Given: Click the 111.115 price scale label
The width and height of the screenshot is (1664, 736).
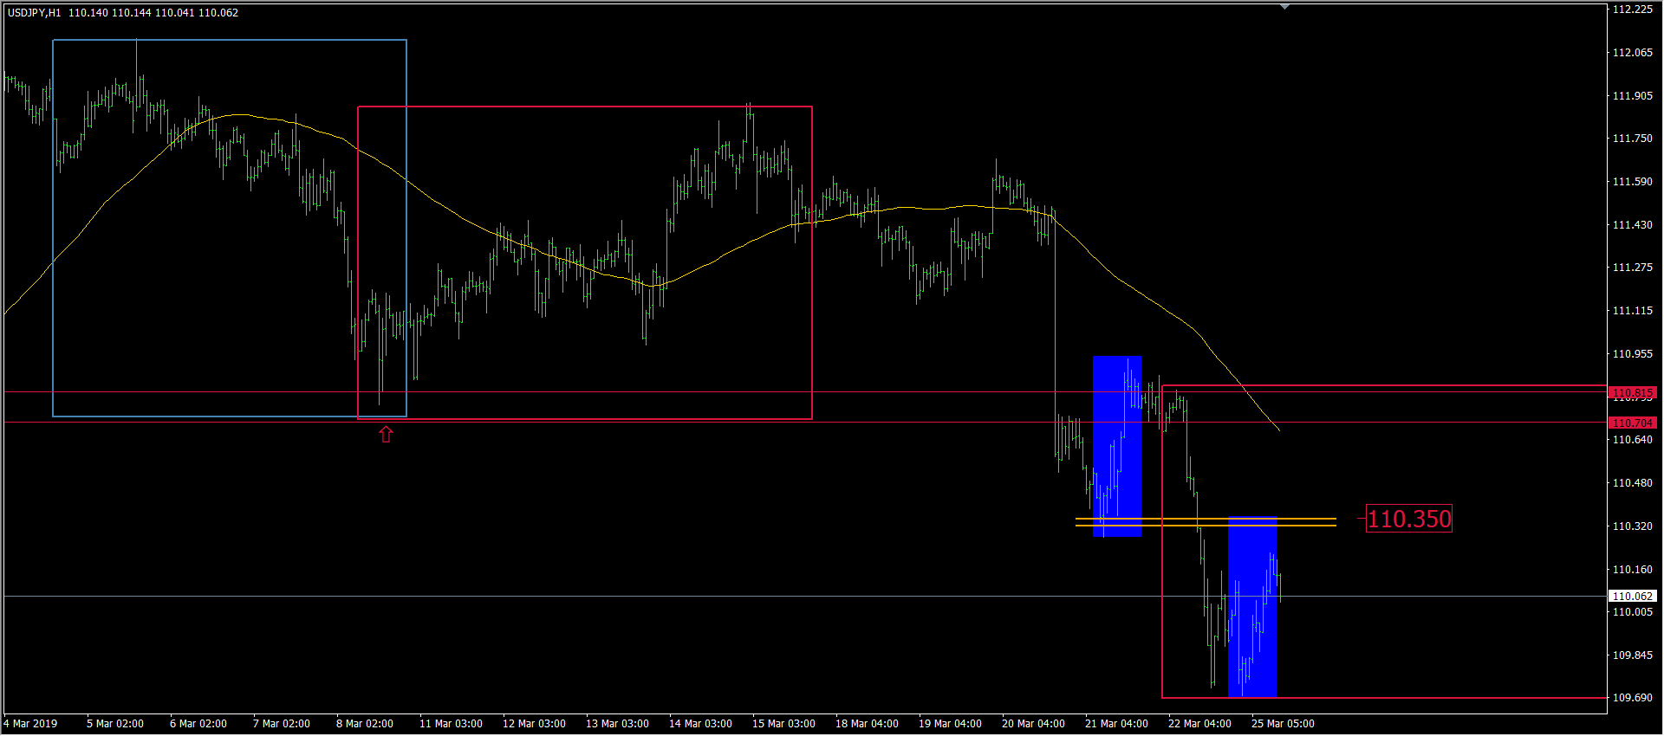Looking at the screenshot, I should (x=1632, y=311).
